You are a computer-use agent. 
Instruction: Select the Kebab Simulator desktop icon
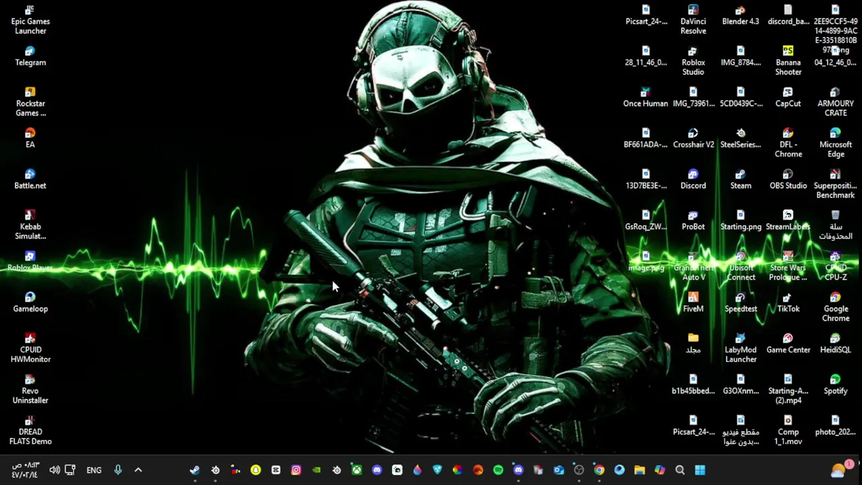point(30,225)
